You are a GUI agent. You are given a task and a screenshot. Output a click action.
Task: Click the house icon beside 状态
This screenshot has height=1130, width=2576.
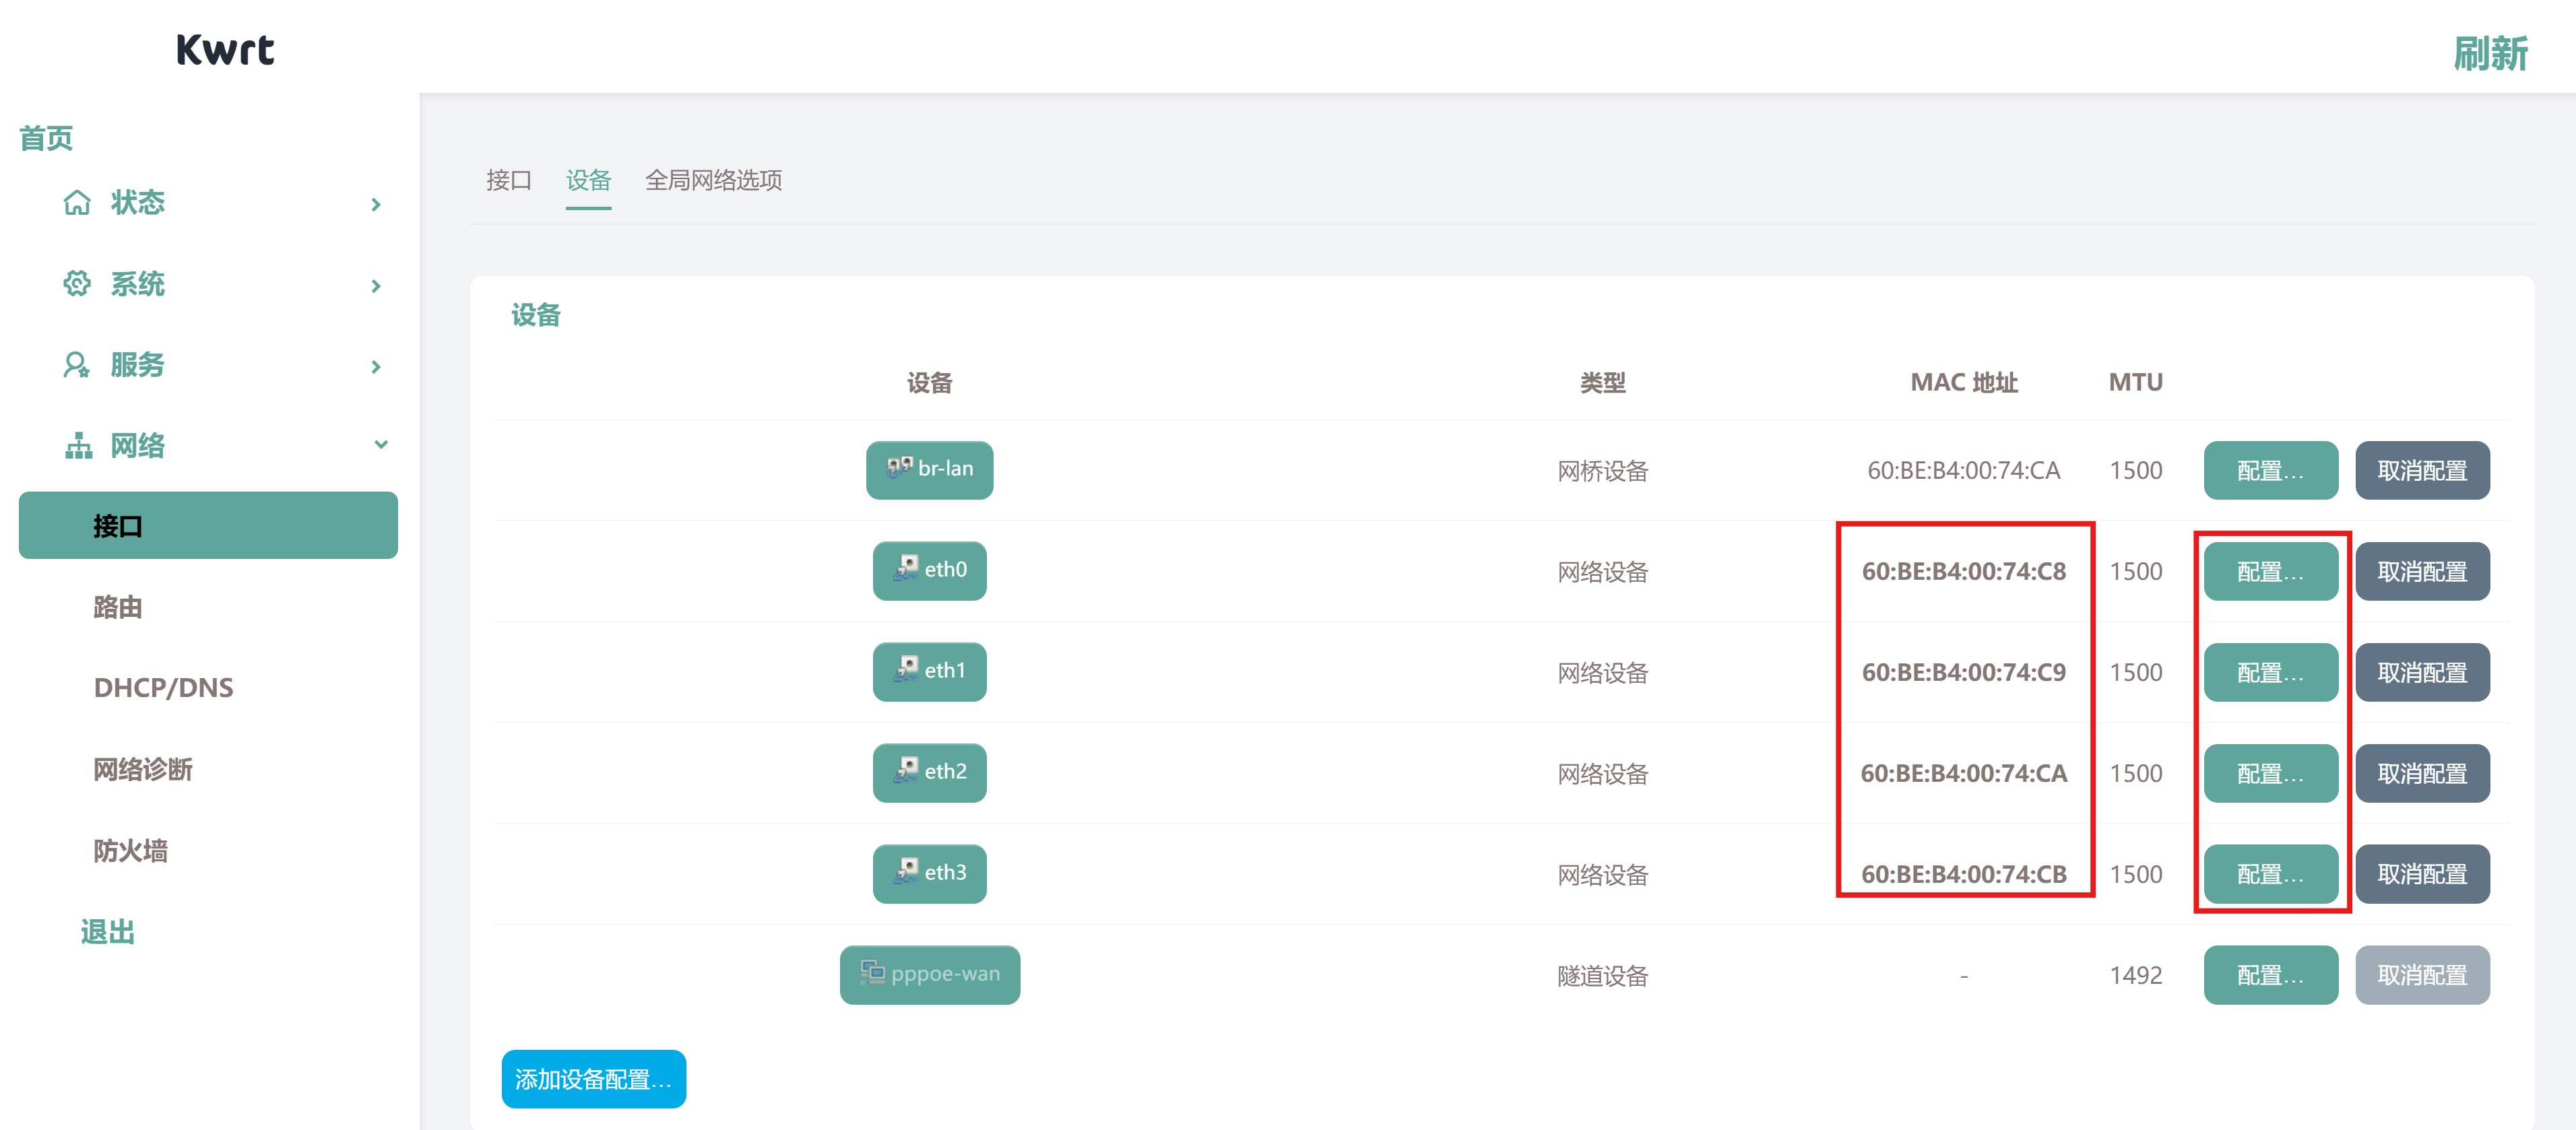tap(77, 203)
